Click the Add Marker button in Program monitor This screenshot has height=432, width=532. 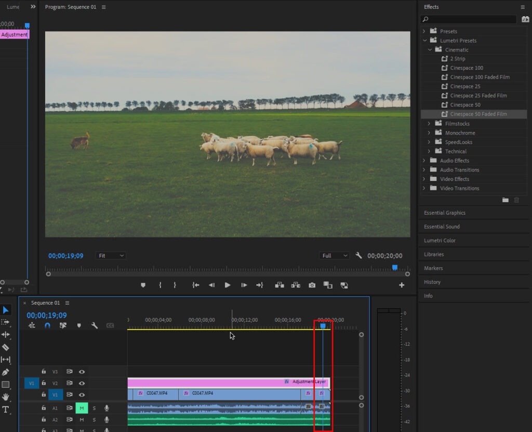(143, 285)
